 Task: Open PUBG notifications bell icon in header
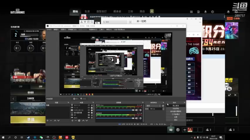point(206,12)
